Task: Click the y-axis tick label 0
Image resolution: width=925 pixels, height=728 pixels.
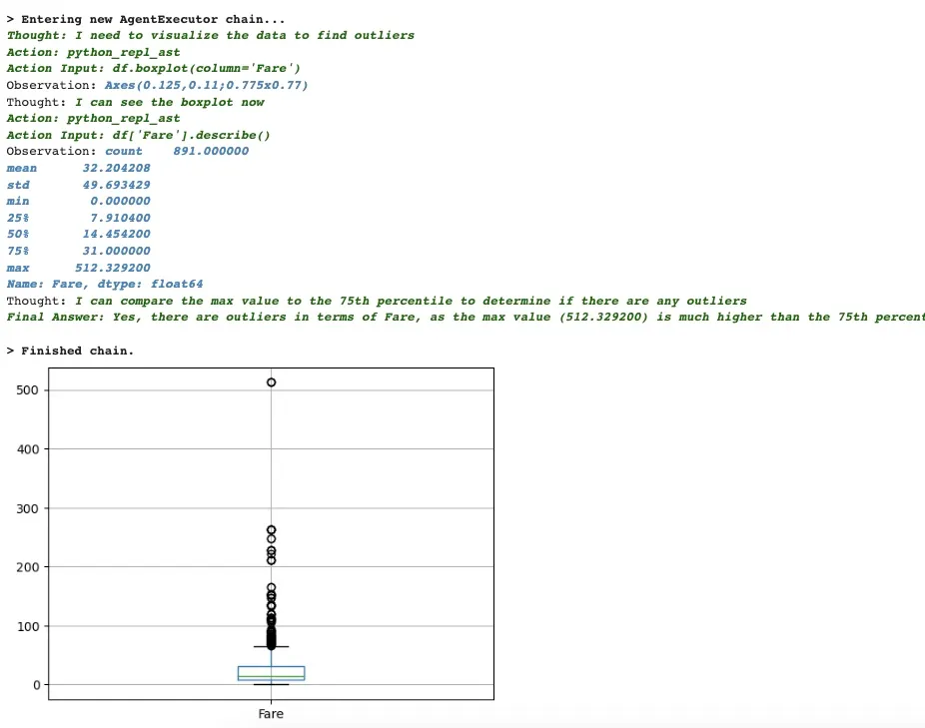Action: point(37,685)
